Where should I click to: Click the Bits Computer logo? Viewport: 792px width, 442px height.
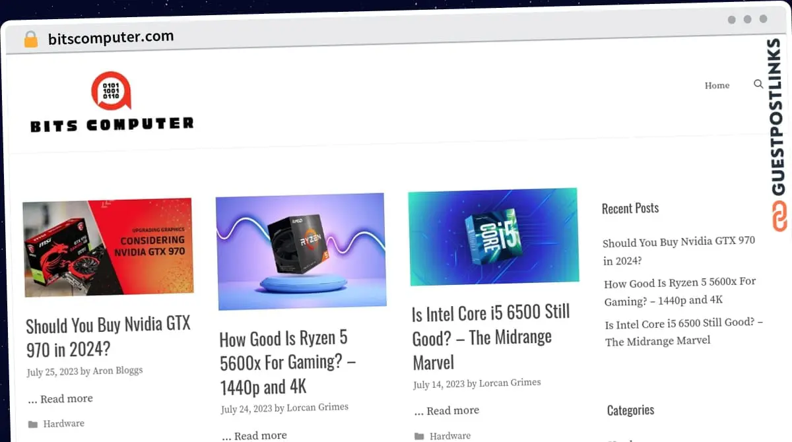pos(112,102)
